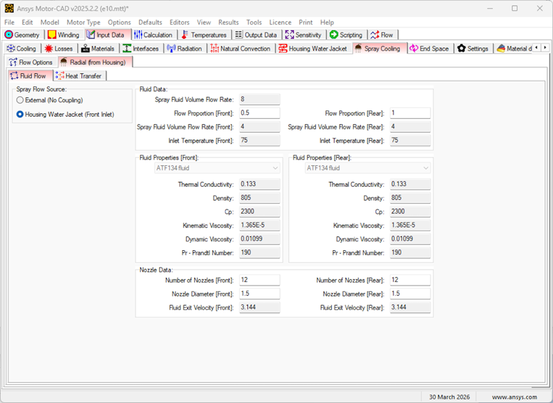Screen dimensions: 553x403
Task: Click Number of Nozzles [Front] field
Action: (260, 280)
